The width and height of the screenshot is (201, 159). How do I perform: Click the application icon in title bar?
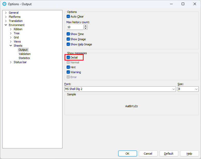[4, 4]
